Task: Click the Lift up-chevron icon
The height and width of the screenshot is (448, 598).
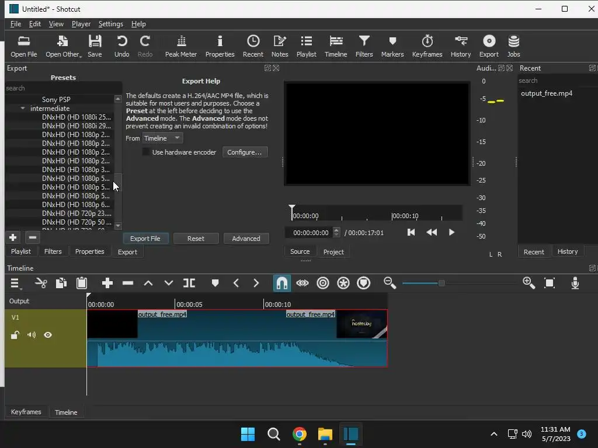Action: pyautogui.click(x=148, y=283)
